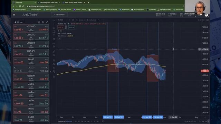Image resolution: width=221 pixels, height=124 pixels.
Task: Open the hamburger main menu
Action: click(14, 14)
